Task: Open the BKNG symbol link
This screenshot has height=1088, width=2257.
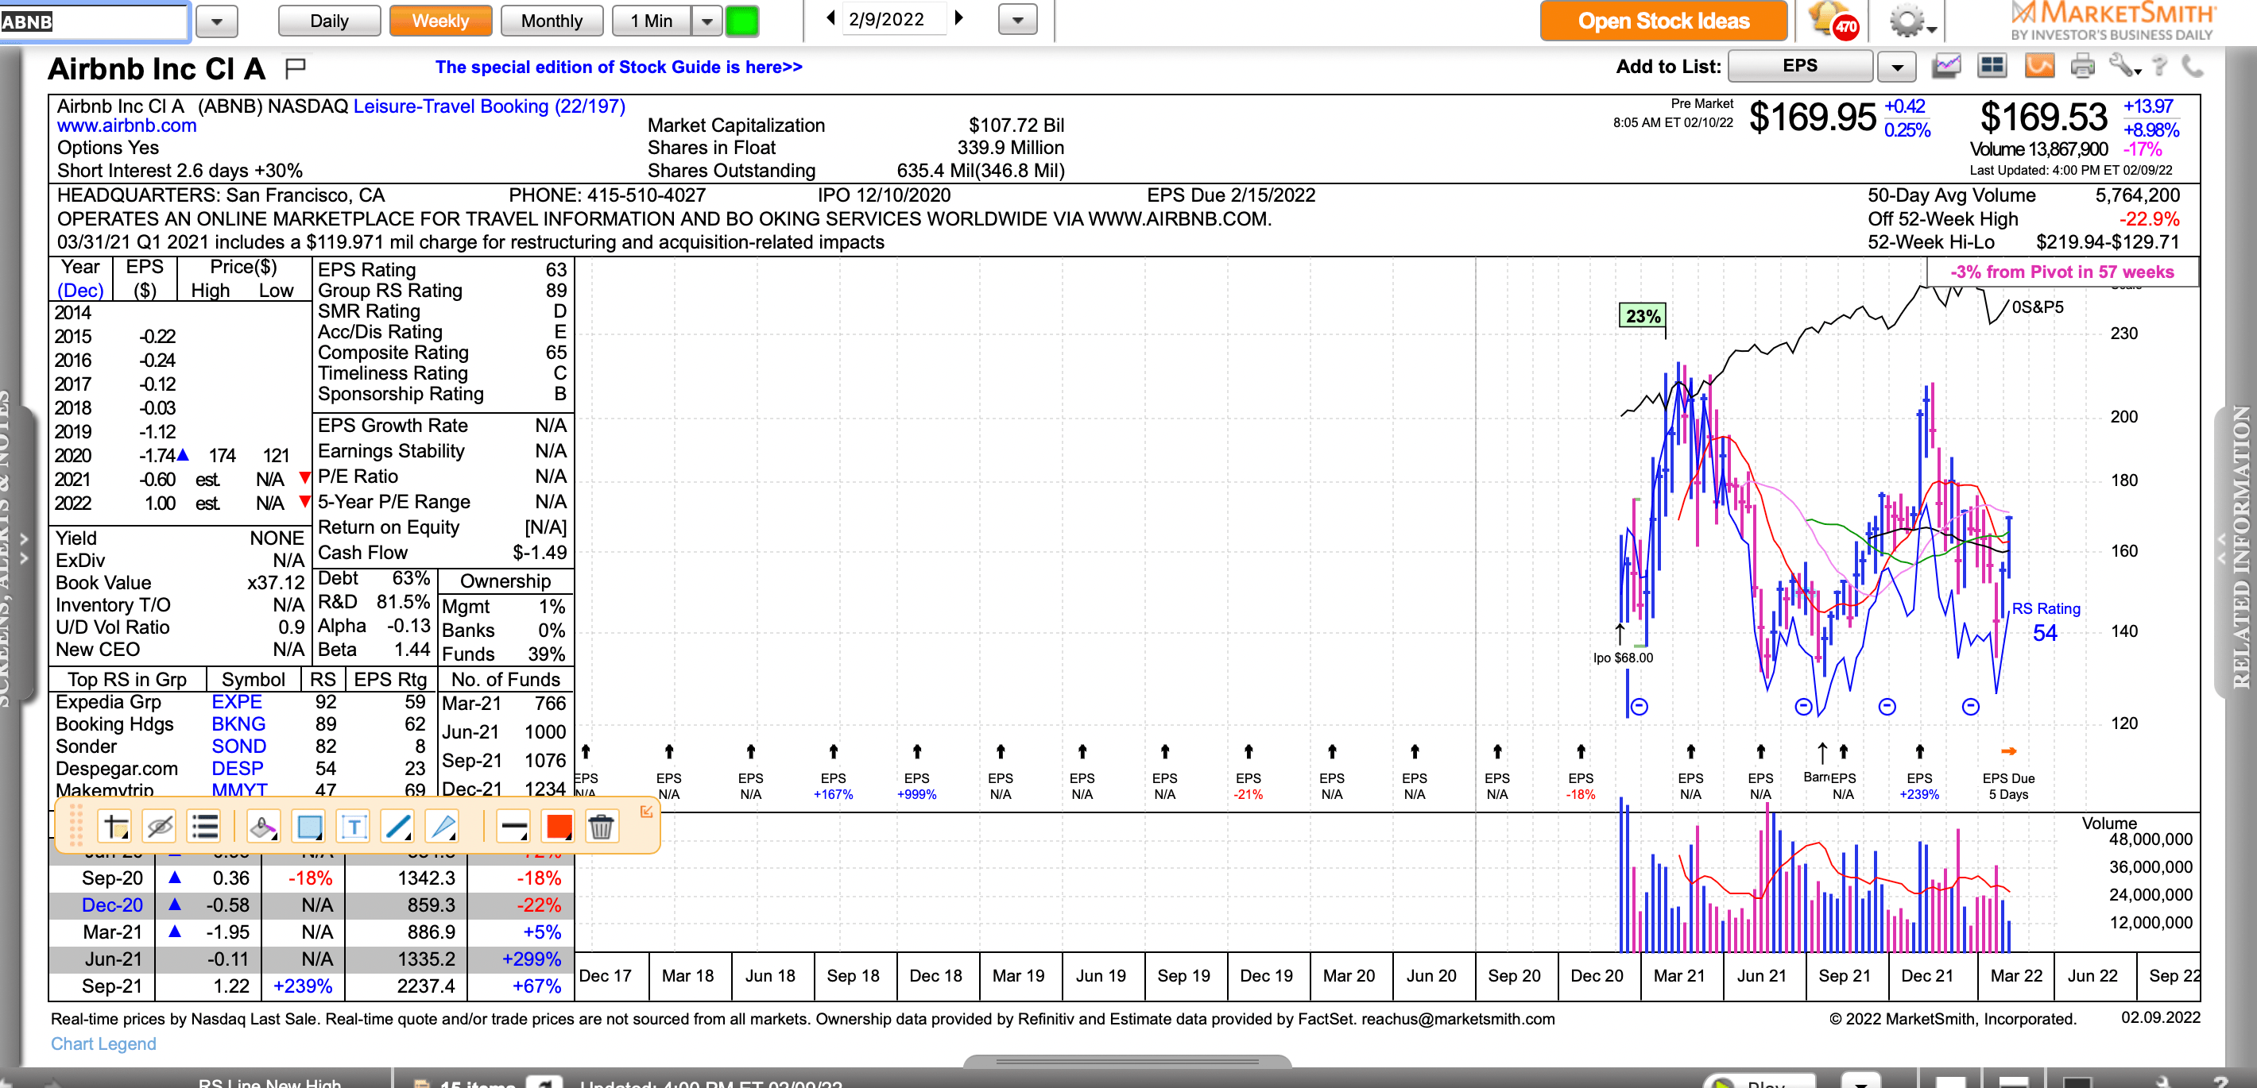Action: [x=238, y=723]
